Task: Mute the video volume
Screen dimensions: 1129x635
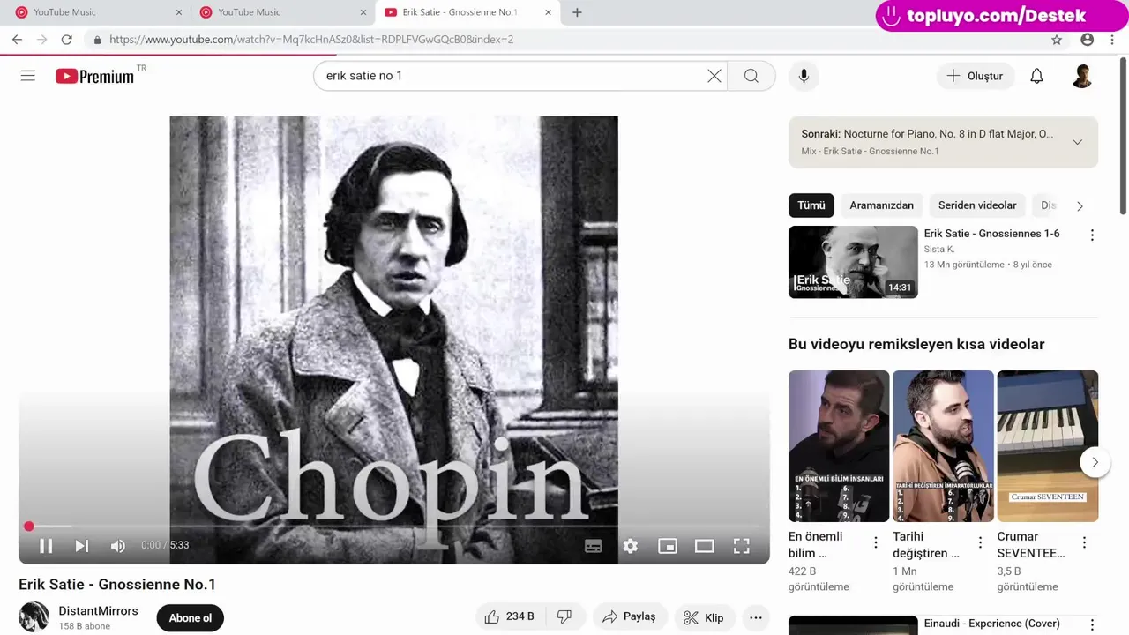Action: (118, 546)
